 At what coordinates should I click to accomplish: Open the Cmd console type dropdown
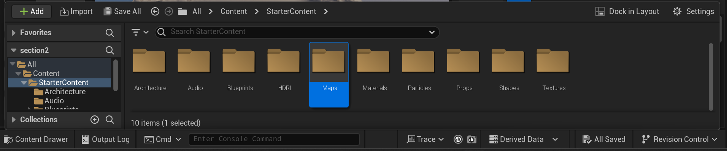162,139
